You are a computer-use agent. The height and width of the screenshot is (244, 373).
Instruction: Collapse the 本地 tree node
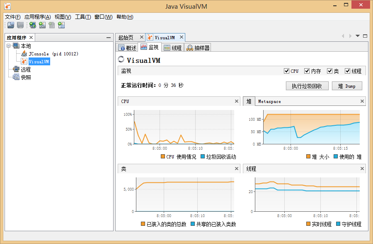(9, 45)
